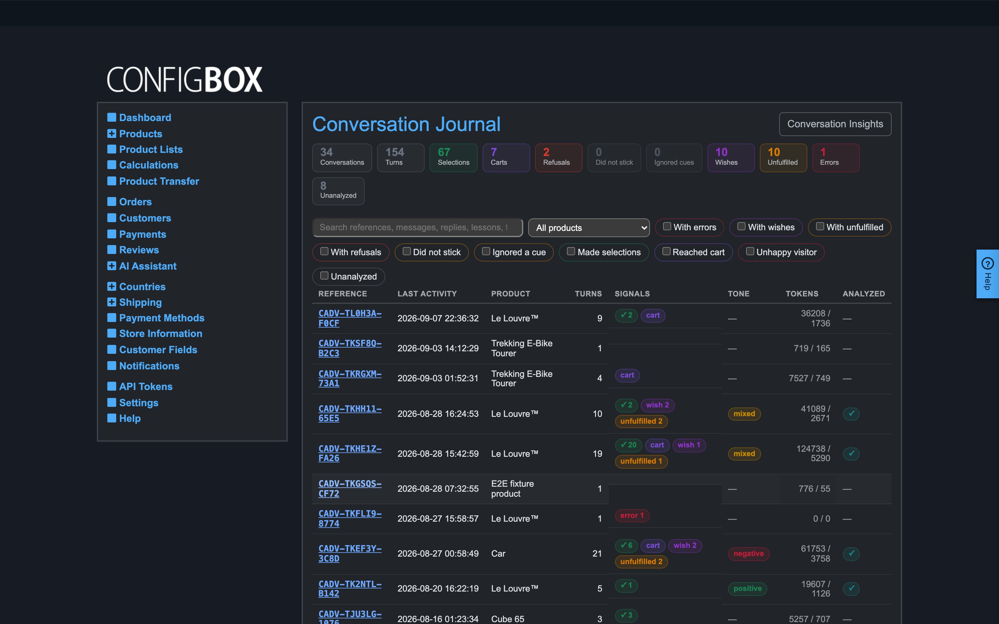The height and width of the screenshot is (624, 999).
Task: Open conversation CADV-TL0H3A-F0CF link
Action: (x=350, y=318)
